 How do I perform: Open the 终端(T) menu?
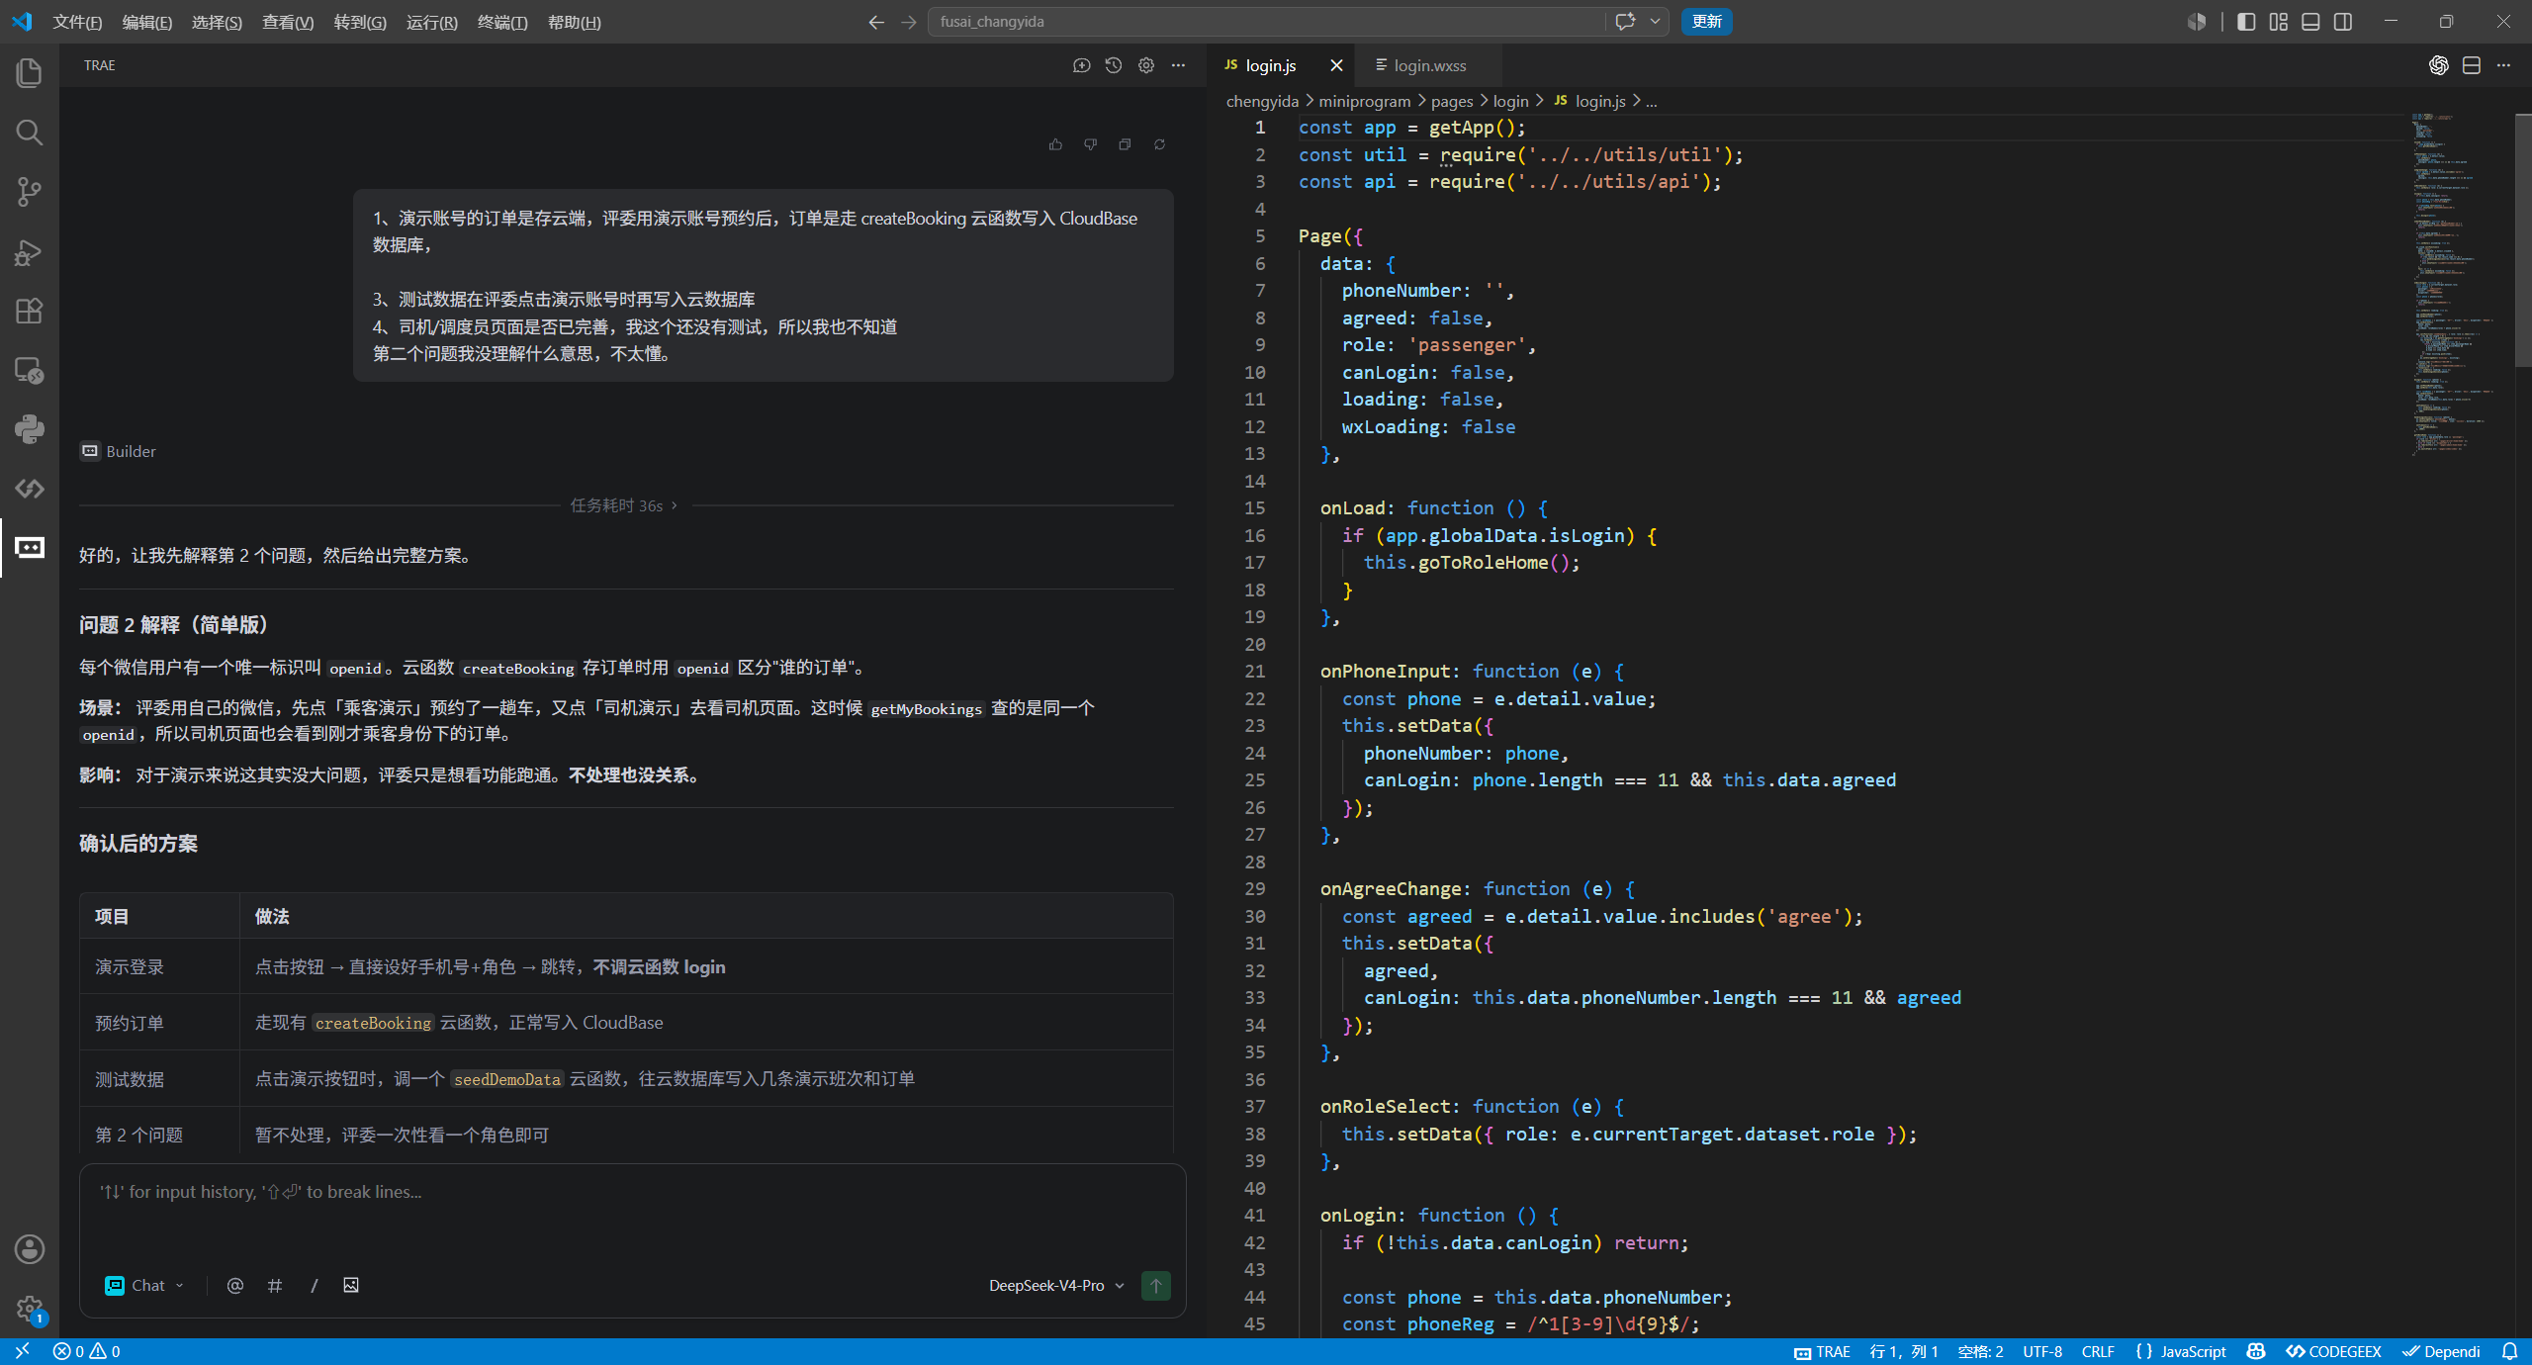(502, 22)
